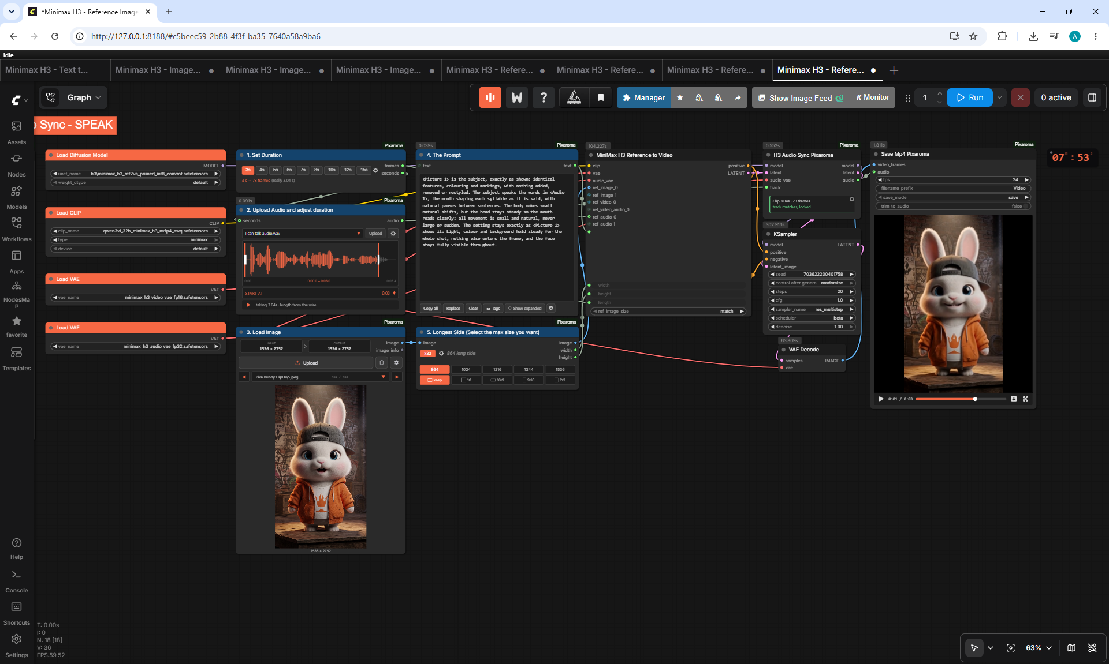Select the 10s duration option

point(332,170)
